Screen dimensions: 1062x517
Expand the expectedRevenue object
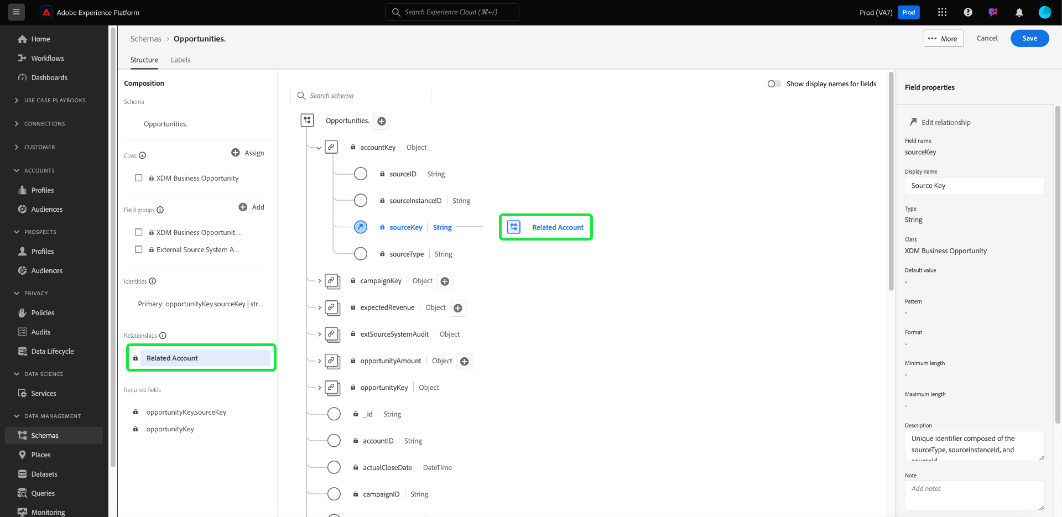click(320, 308)
